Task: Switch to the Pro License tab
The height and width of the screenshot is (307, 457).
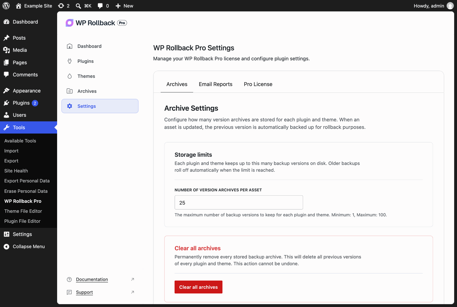Action: pyautogui.click(x=258, y=84)
